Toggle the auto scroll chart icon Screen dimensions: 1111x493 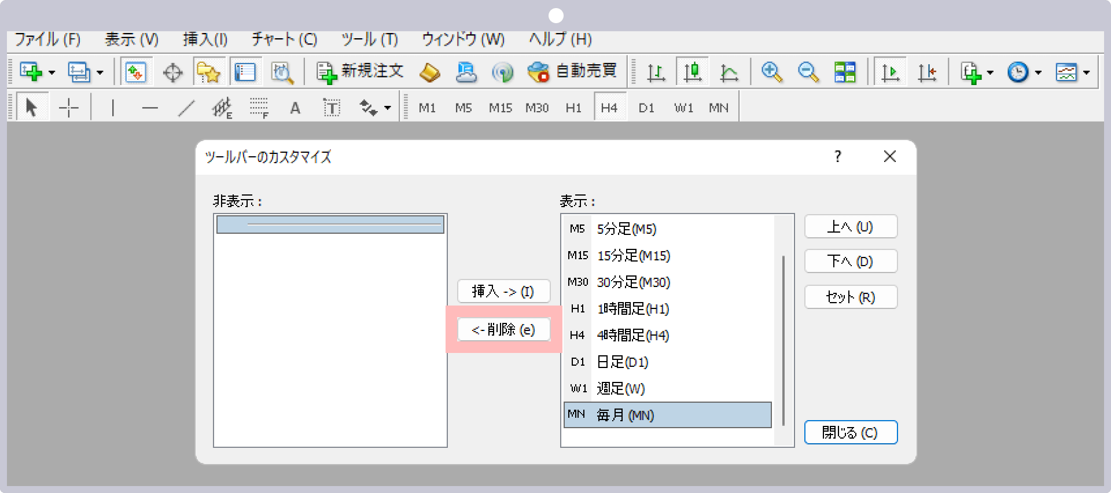pos(890,72)
